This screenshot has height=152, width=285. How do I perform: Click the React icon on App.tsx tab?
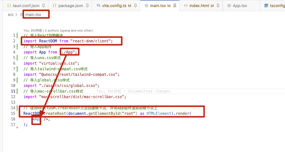click(x=229, y=6)
